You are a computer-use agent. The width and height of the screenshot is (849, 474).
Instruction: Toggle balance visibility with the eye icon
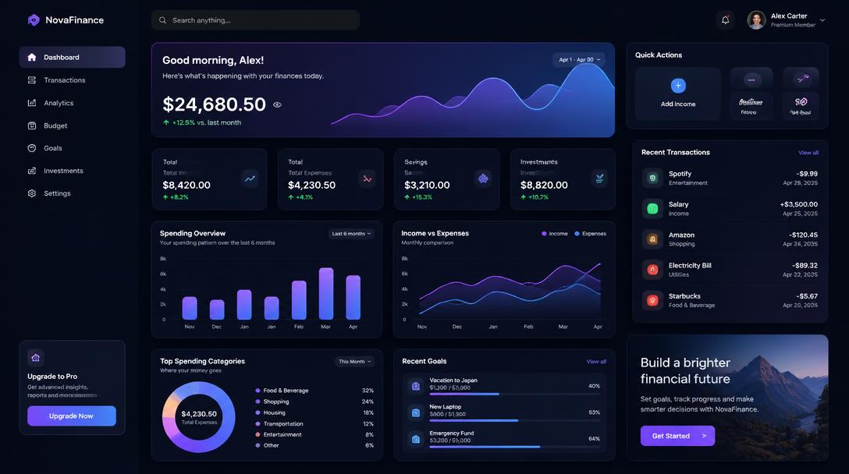pos(277,104)
